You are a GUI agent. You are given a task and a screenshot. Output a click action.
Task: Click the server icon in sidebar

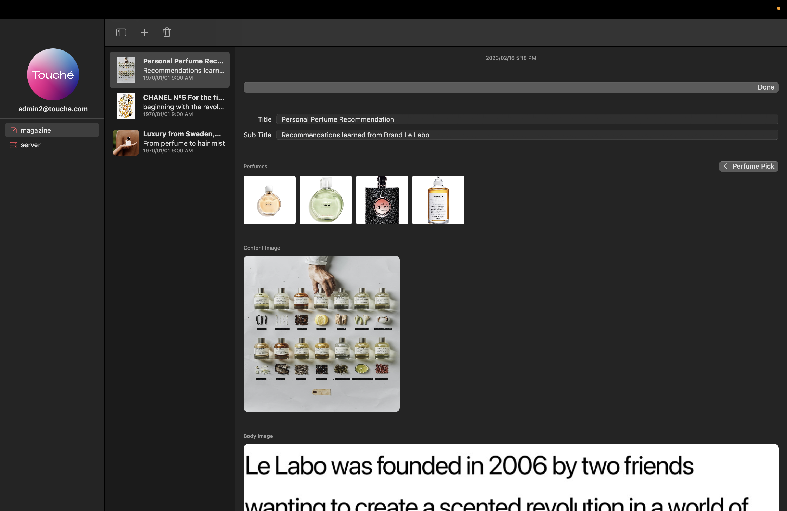(x=14, y=145)
